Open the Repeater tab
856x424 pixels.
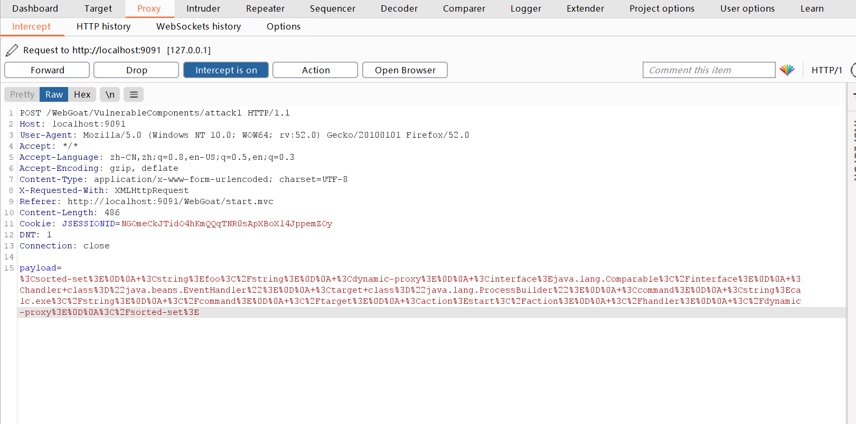coord(265,8)
